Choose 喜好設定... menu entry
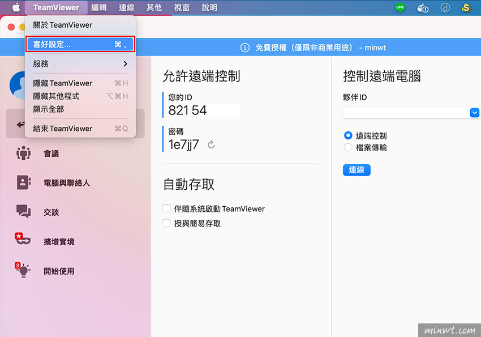Screen dimensions: 481x337 pos(80,44)
